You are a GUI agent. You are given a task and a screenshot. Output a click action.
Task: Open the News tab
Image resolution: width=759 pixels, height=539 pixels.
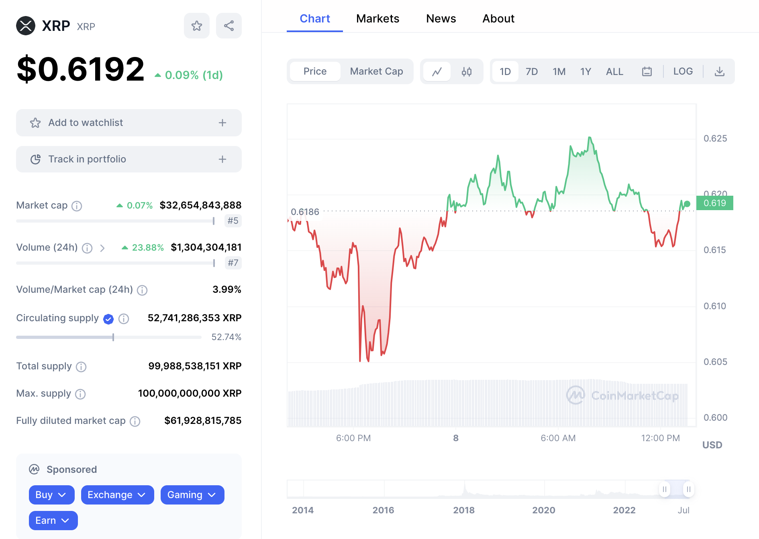[x=441, y=18]
